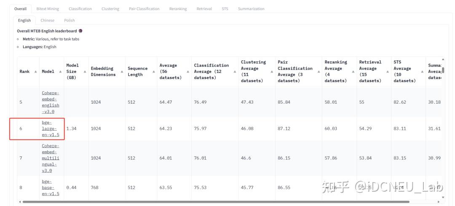Sort table by Rank column arrow

tap(35, 71)
